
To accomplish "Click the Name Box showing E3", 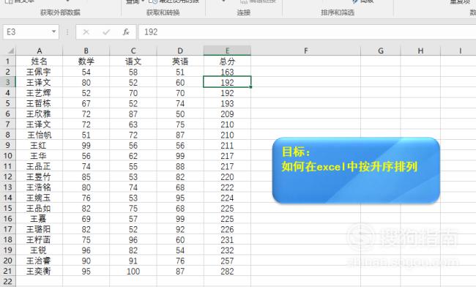I will tap(31, 32).
